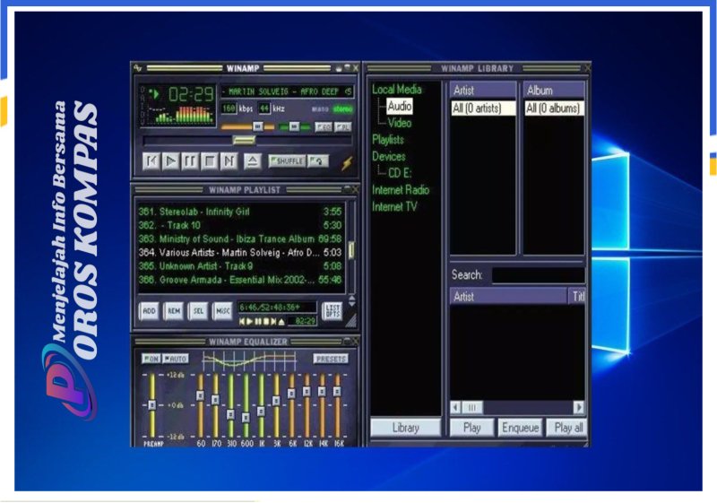Open the equalizer PRESETS dropdown
Screen dimensions: 717x503
point(330,359)
